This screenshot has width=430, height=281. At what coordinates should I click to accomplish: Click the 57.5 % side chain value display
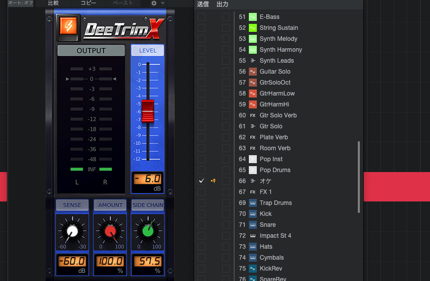pos(148,261)
